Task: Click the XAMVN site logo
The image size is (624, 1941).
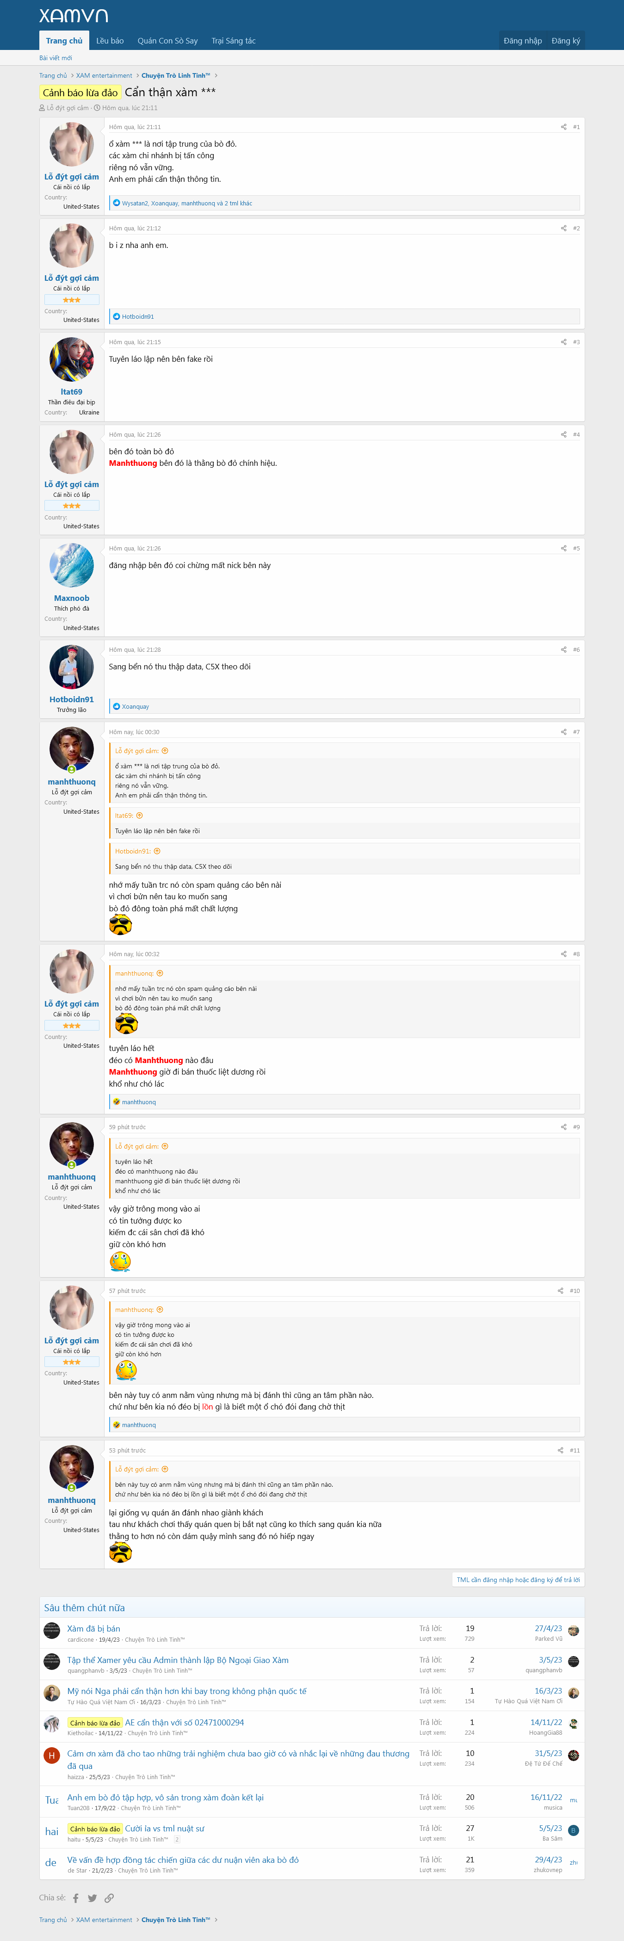Action: tap(73, 16)
